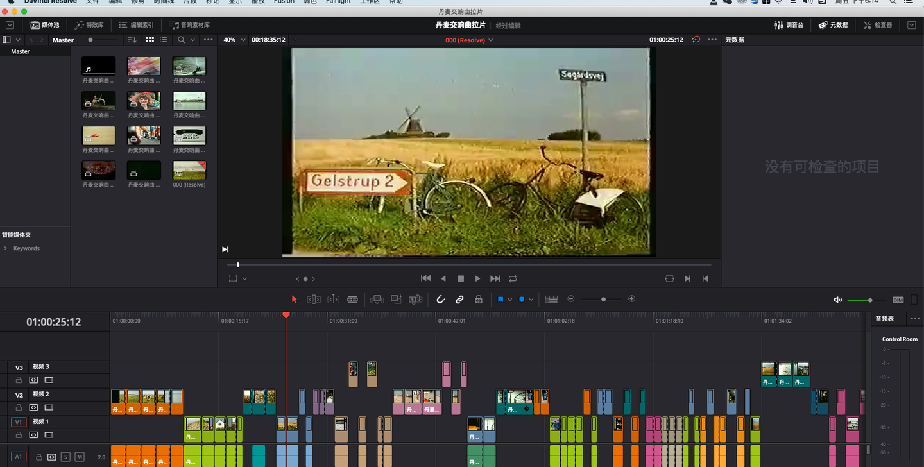Add a marker with the blue marker icon
This screenshot has width=924, height=467.
[522, 300]
